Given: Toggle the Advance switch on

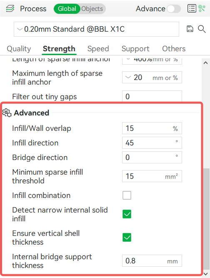Looking at the screenshot, I should (x=174, y=9).
